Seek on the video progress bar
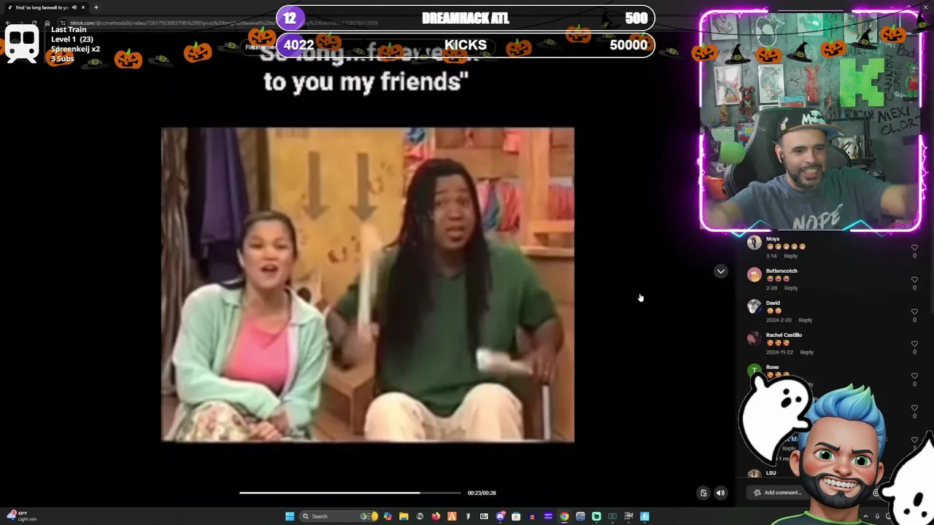Viewport: 934px width, 525px height. 350,493
